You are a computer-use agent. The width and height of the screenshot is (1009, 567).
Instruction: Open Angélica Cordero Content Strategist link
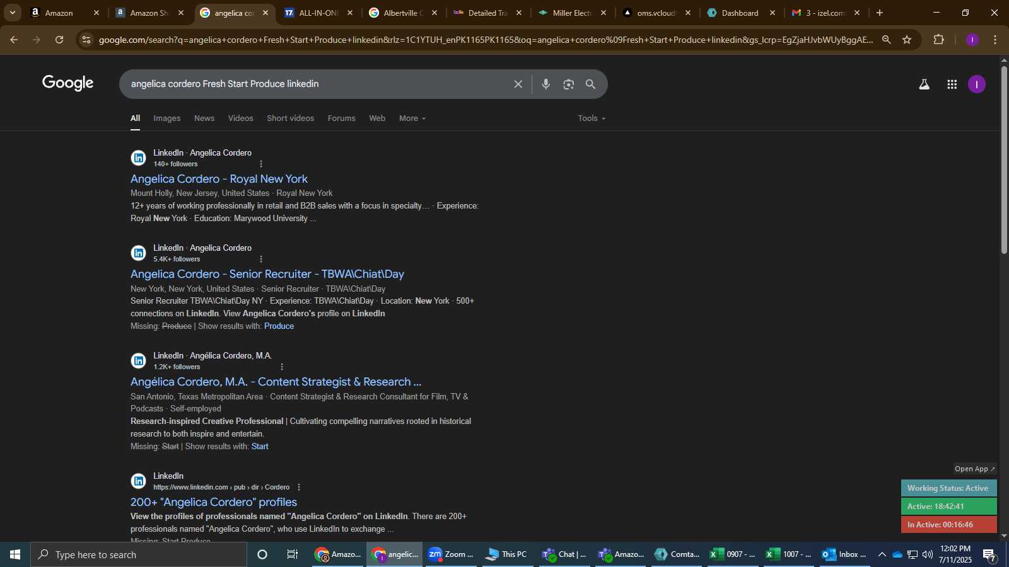276,382
